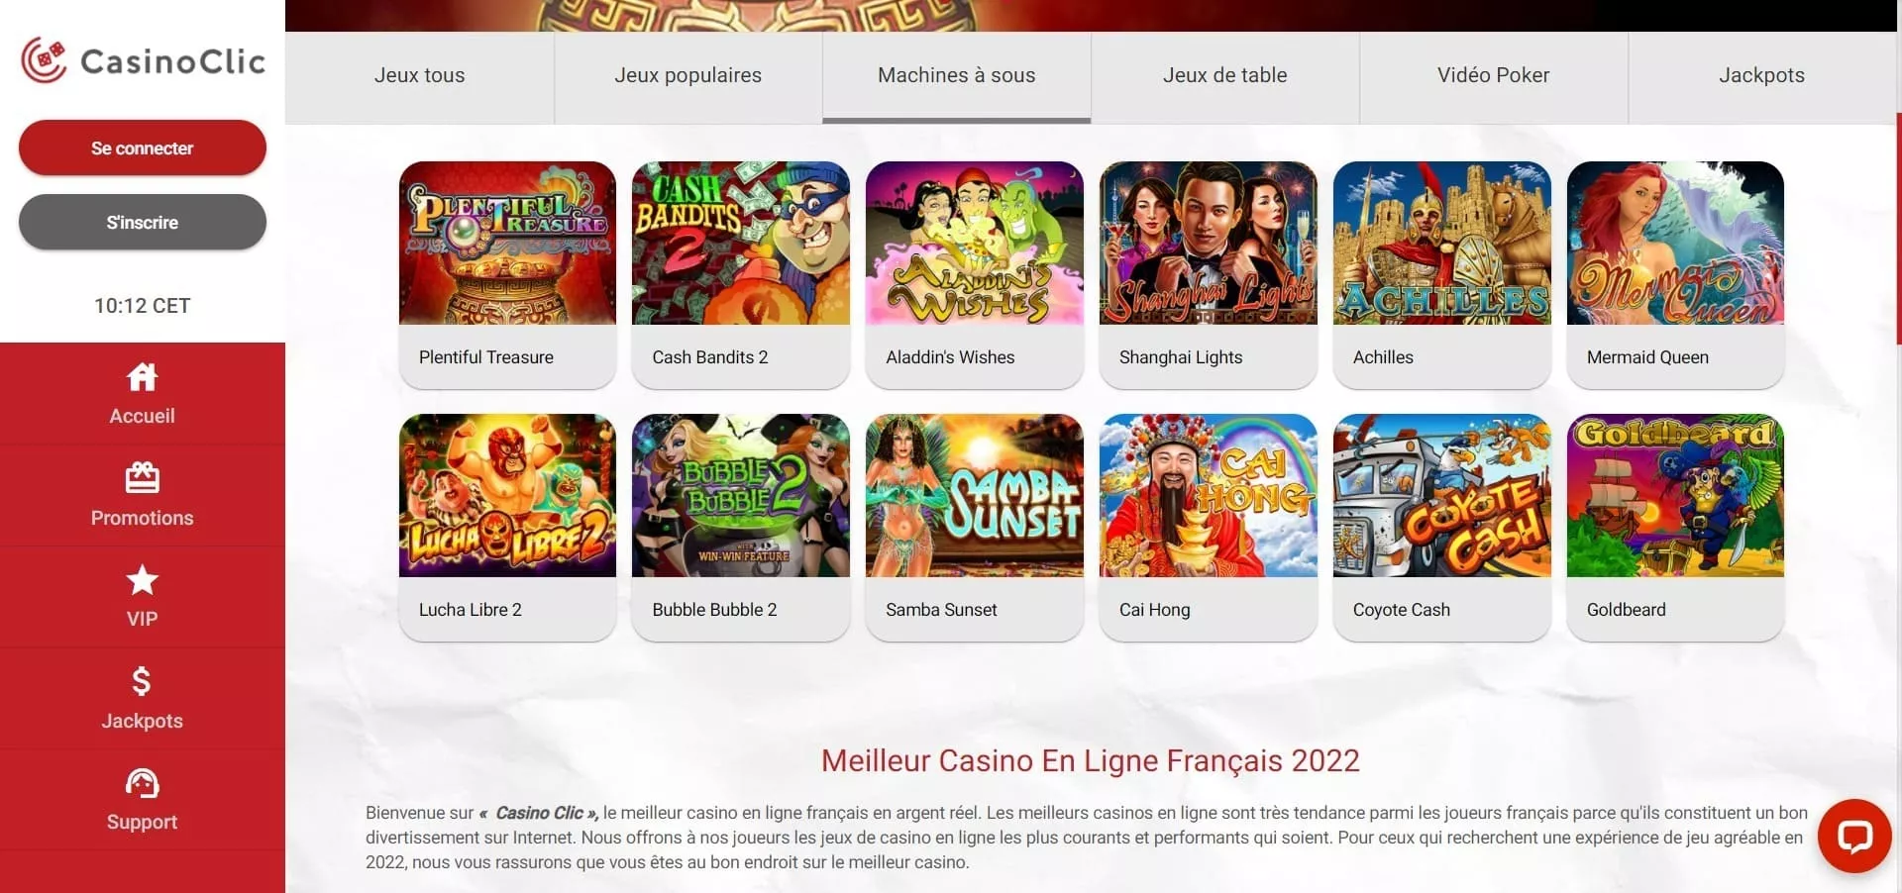Open Promotions gift icon in sidebar

142,478
